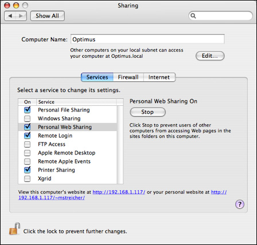
Task: Minimize the Sharing window with yellow button
Action: [16, 6]
